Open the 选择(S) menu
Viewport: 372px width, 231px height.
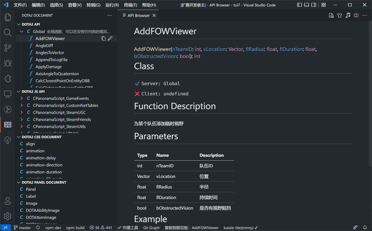point(56,5)
